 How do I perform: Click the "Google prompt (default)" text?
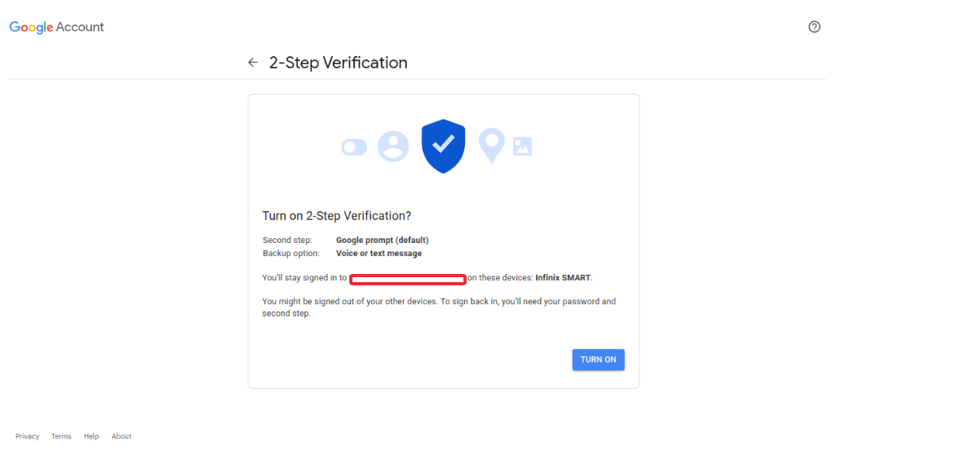[382, 241]
